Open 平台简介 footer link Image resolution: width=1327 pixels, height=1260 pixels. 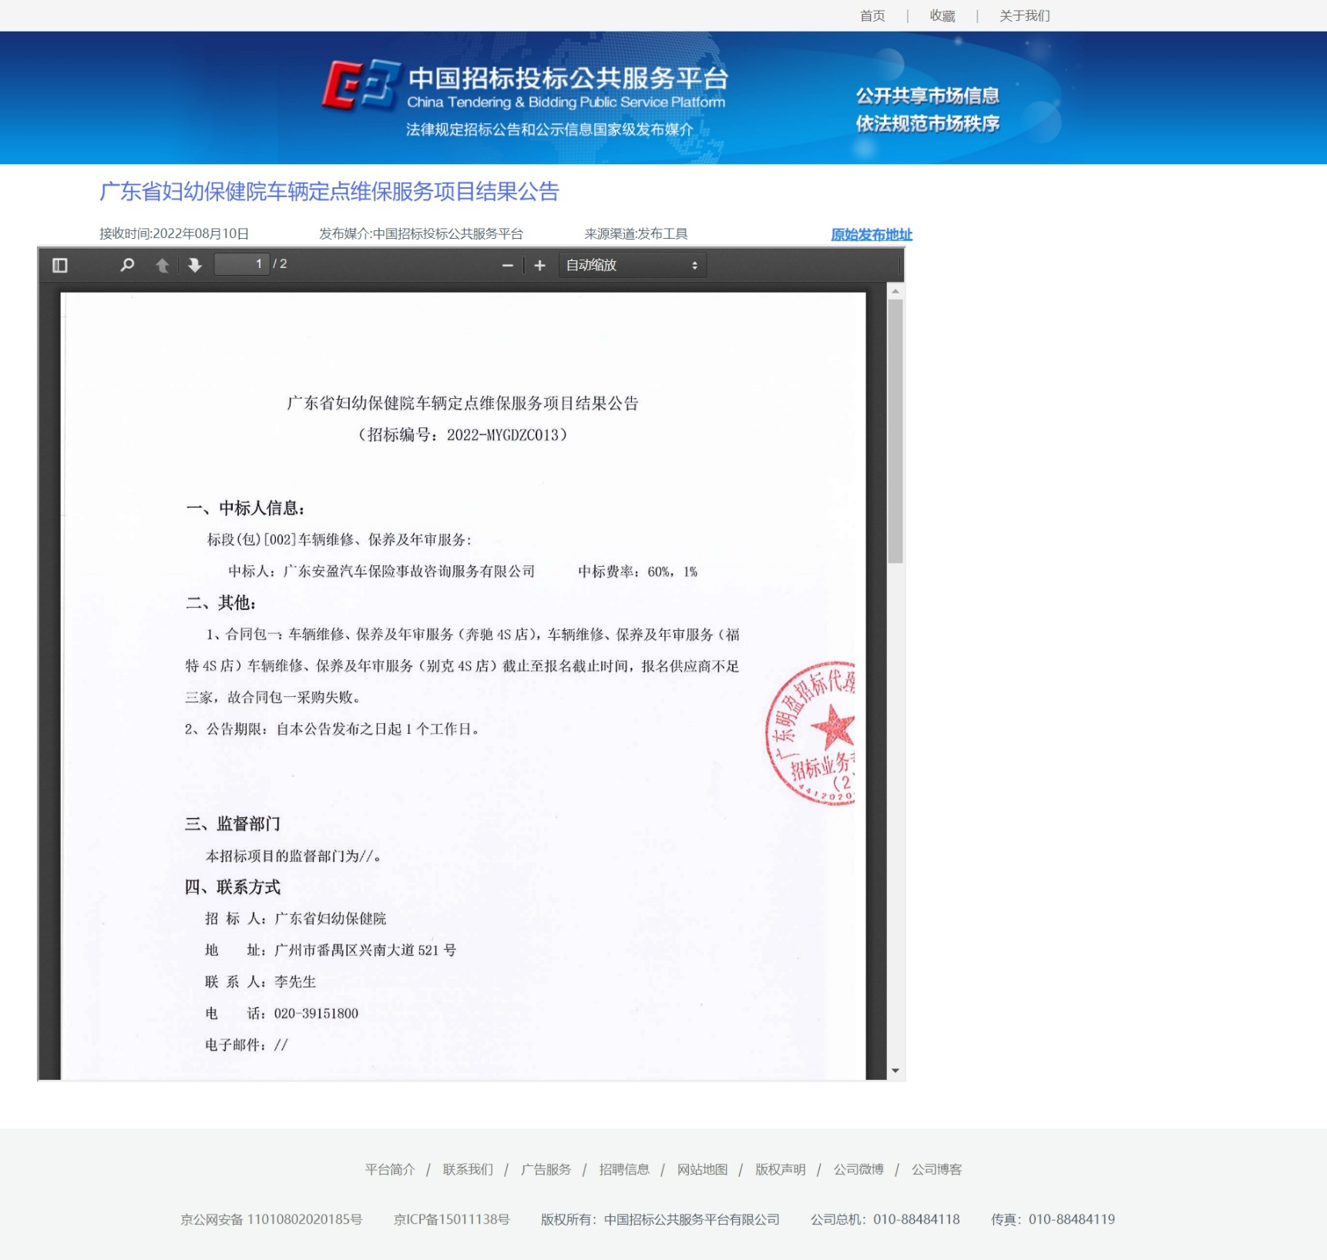[390, 1169]
